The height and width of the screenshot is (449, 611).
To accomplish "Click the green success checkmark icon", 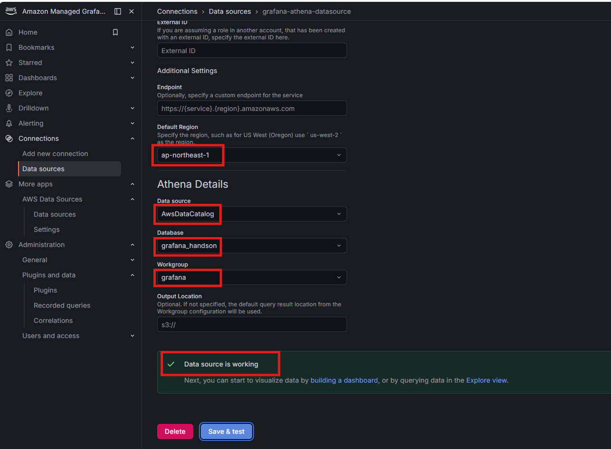I will click(171, 364).
